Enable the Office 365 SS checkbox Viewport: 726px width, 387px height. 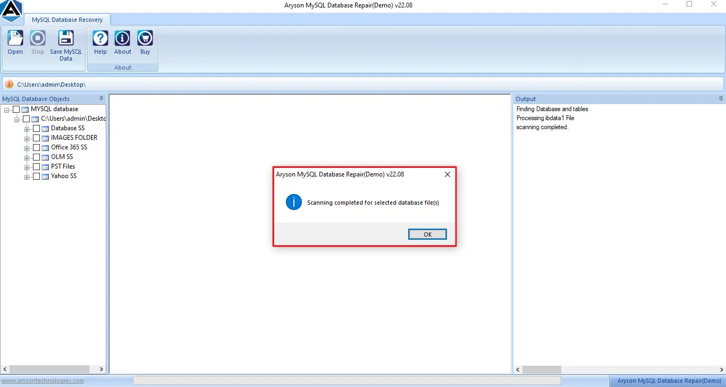(36, 147)
